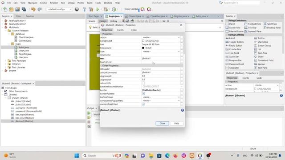Click the Undo toolbar icon

coord(33,9)
